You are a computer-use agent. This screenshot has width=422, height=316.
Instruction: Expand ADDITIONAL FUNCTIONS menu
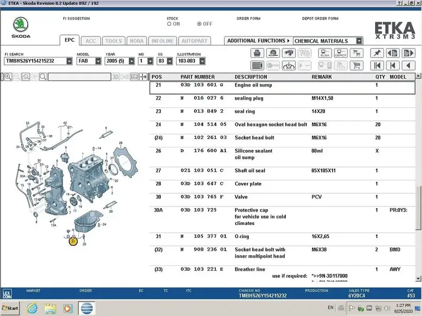(x=258, y=41)
